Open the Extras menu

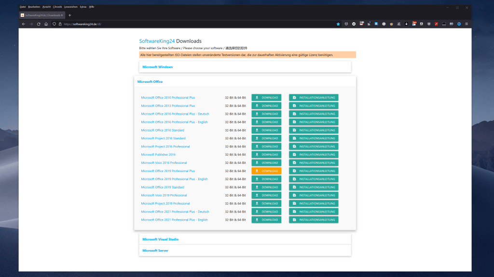click(x=83, y=7)
